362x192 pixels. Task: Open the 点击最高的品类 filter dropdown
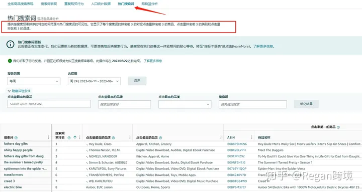click(x=185, y=104)
